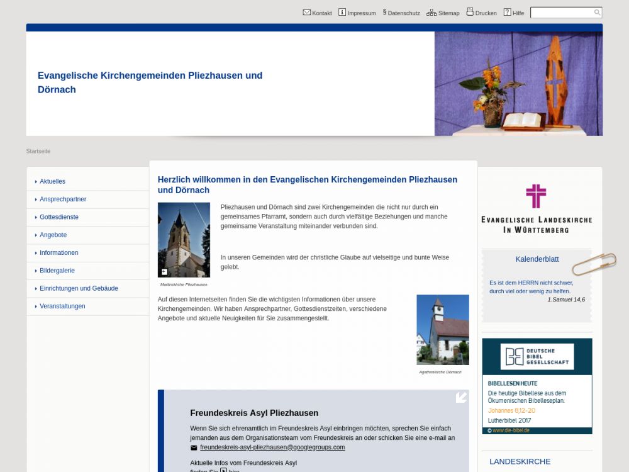The height and width of the screenshot is (472, 629).
Task: Click the Sitemap tree icon
Action: [431, 12]
